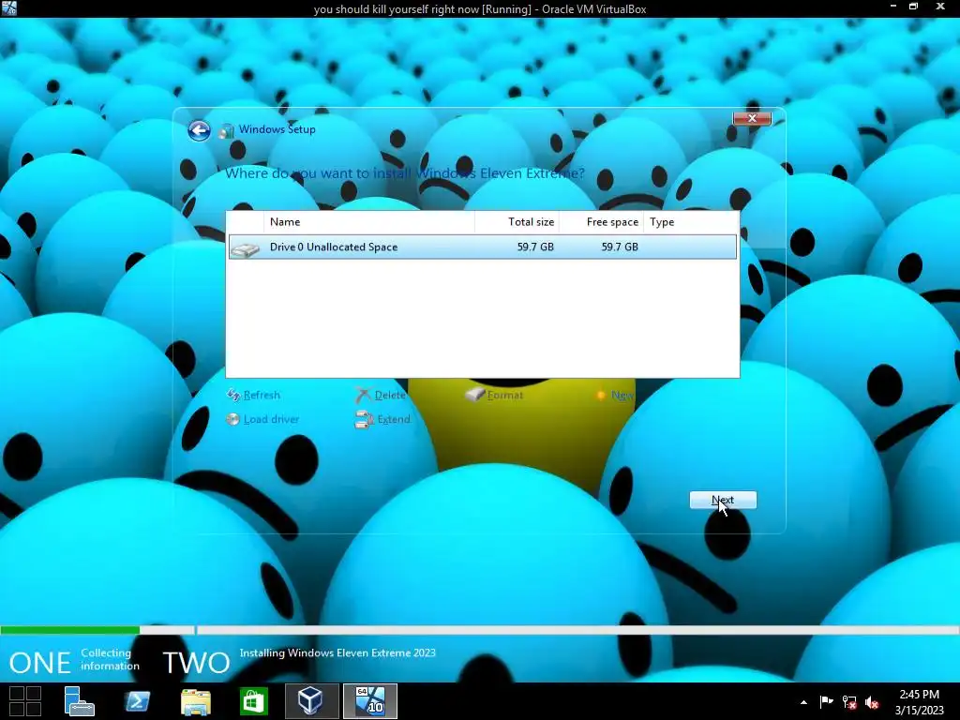The image size is (960, 720).
Task: Open File Explorer from the taskbar
Action: click(195, 701)
